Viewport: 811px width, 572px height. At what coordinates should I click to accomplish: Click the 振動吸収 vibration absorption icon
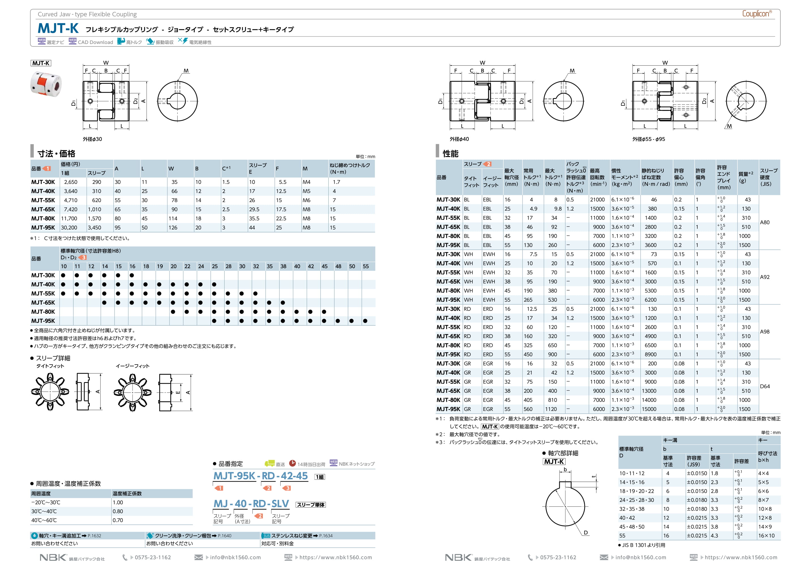[x=150, y=41]
